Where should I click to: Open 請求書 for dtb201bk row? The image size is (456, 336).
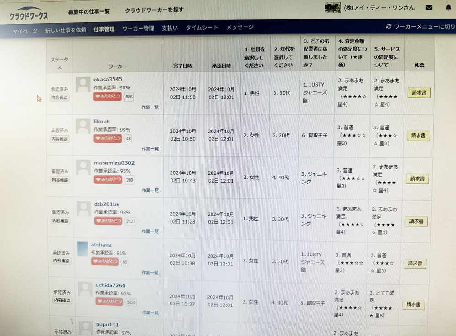416,221
